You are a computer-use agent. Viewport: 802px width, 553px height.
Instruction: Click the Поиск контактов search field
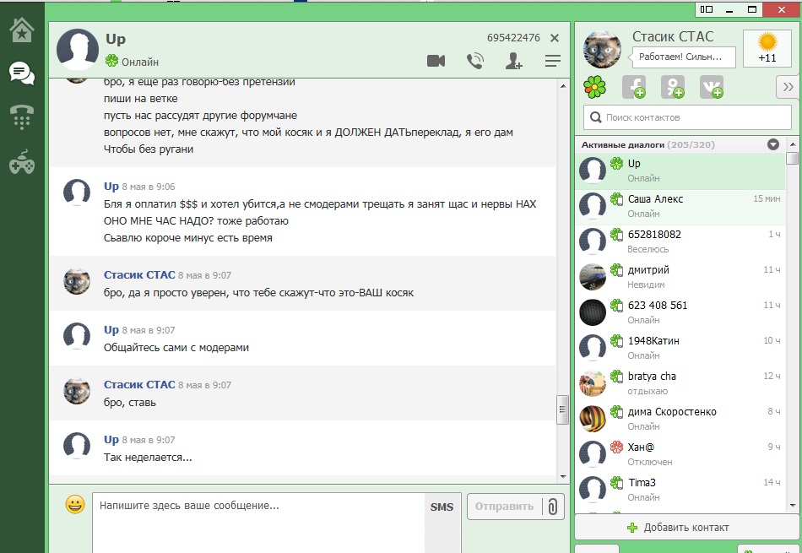coord(687,117)
